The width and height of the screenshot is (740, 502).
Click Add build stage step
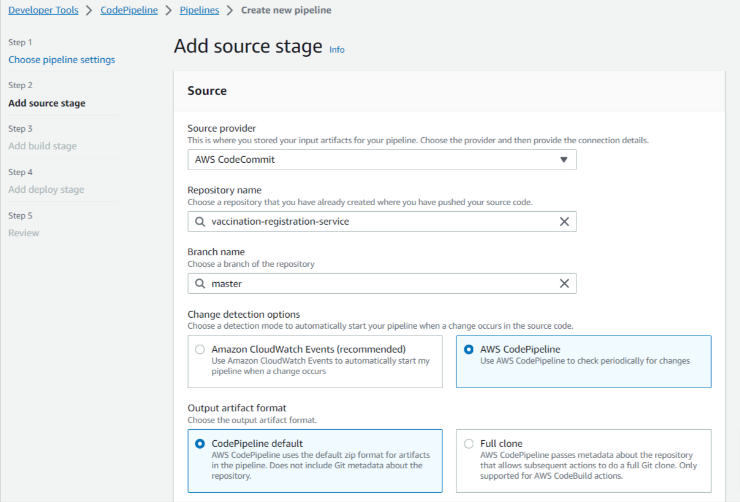tap(43, 146)
